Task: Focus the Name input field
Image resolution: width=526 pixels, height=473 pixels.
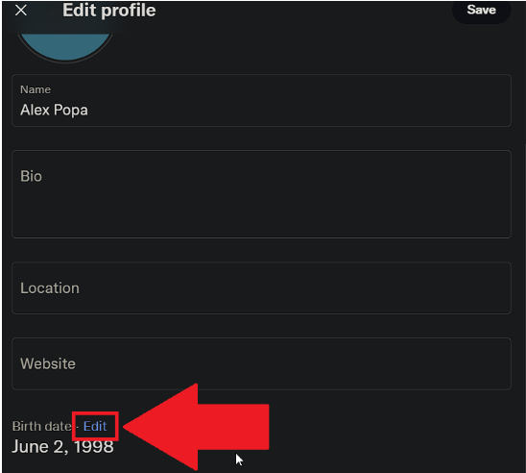Action: coord(261,100)
